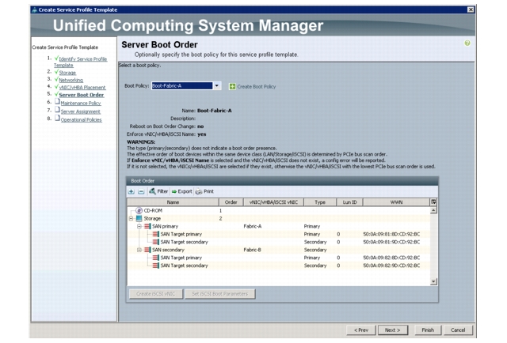Open the Filter tool in Boot Order

point(158,191)
